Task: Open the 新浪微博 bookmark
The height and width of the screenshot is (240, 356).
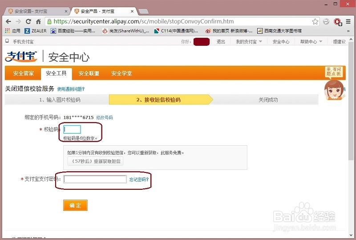Action: point(229,31)
